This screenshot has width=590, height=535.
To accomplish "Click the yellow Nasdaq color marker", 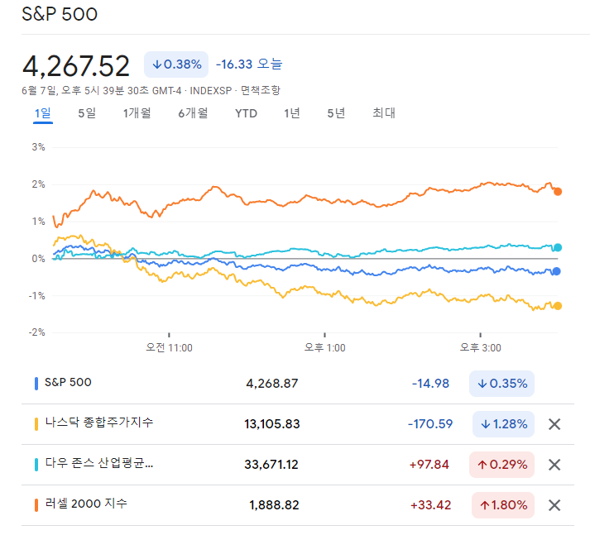I will [x=36, y=424].
